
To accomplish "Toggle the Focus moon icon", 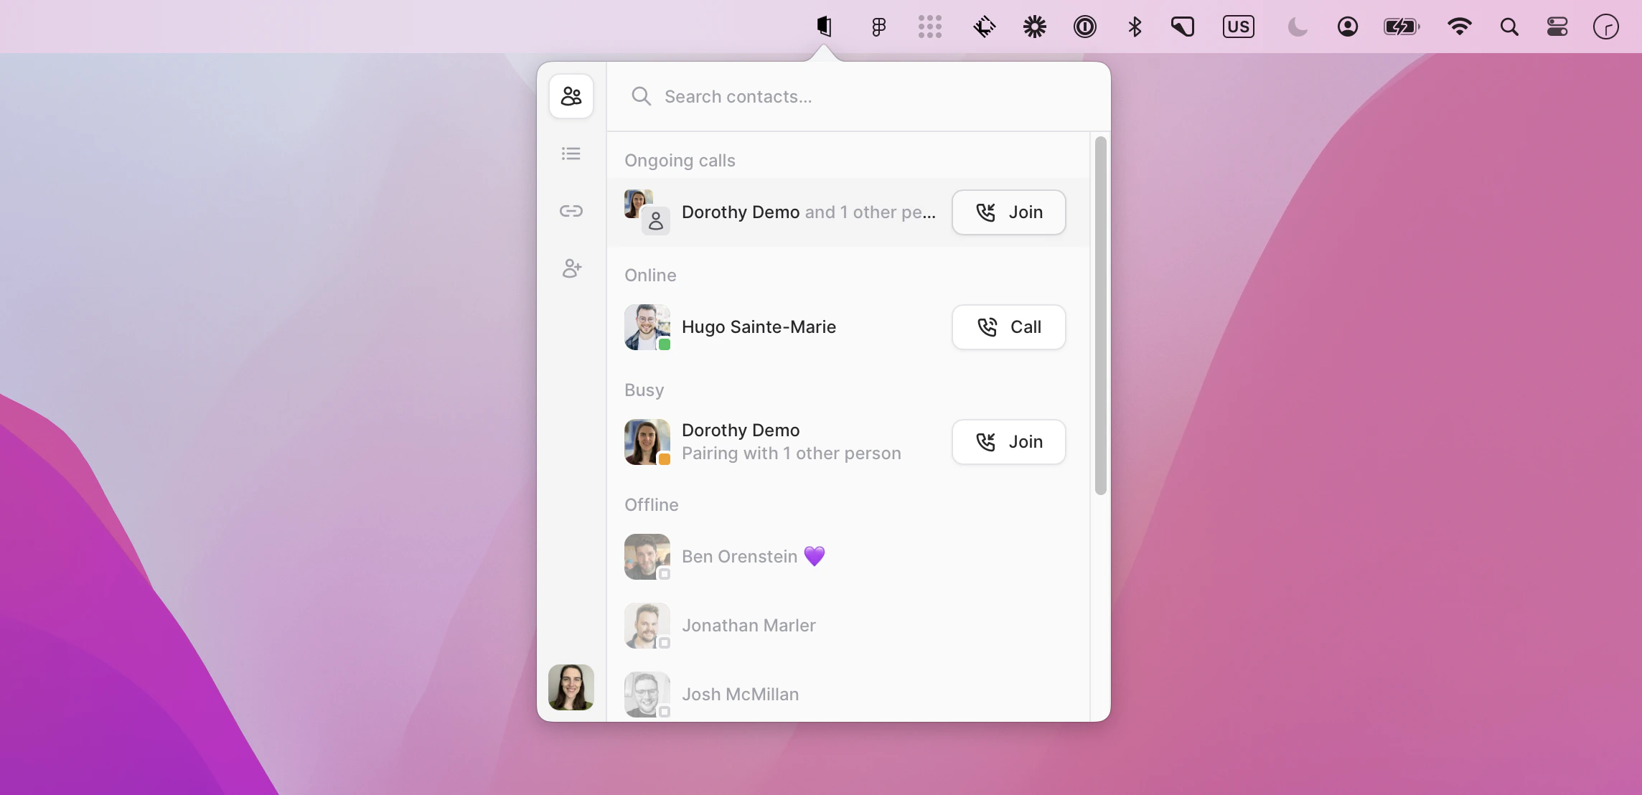I will click(x=1298, y=27).
